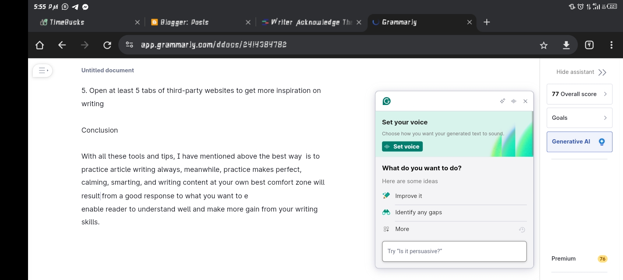Open a new tab with plus icon

click(487, 22)
